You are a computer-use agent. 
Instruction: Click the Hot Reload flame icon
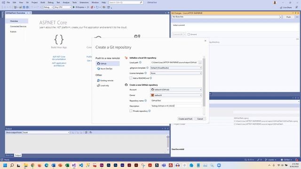[x=92, y=7]
